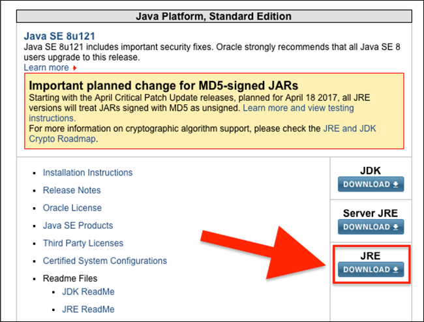Click the red arrow icon beside Learn more
The height and width of the screenshot is (322, 424).
coord(75,68)
